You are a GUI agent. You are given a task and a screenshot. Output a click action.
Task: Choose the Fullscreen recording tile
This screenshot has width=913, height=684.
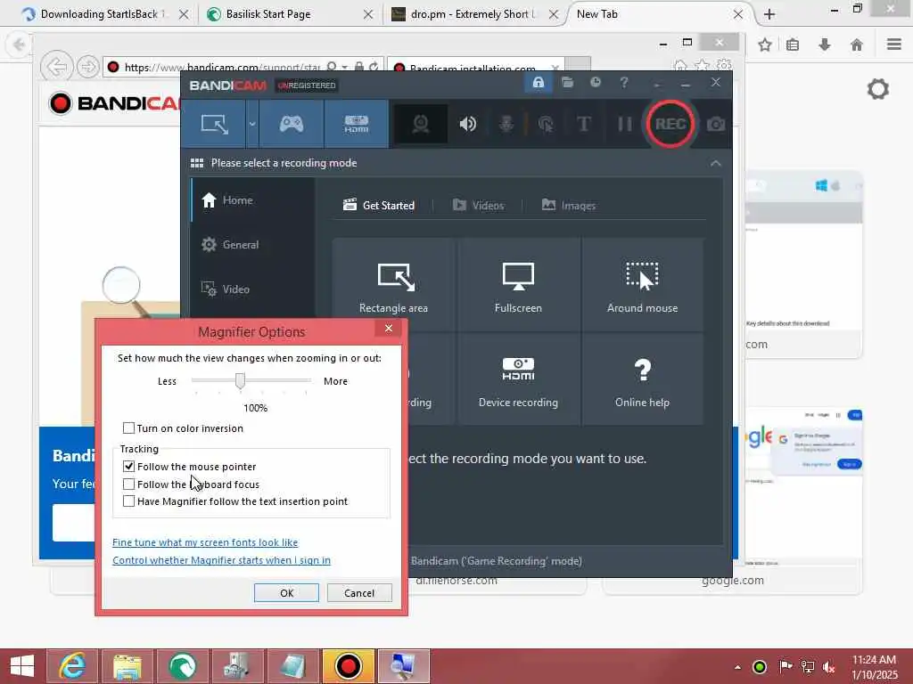coord(518,285)
